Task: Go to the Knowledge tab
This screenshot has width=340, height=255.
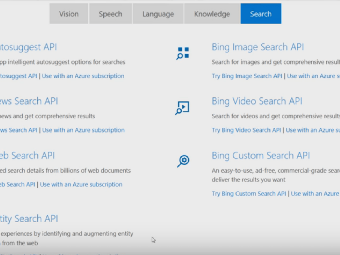Action: pos(212,14)
